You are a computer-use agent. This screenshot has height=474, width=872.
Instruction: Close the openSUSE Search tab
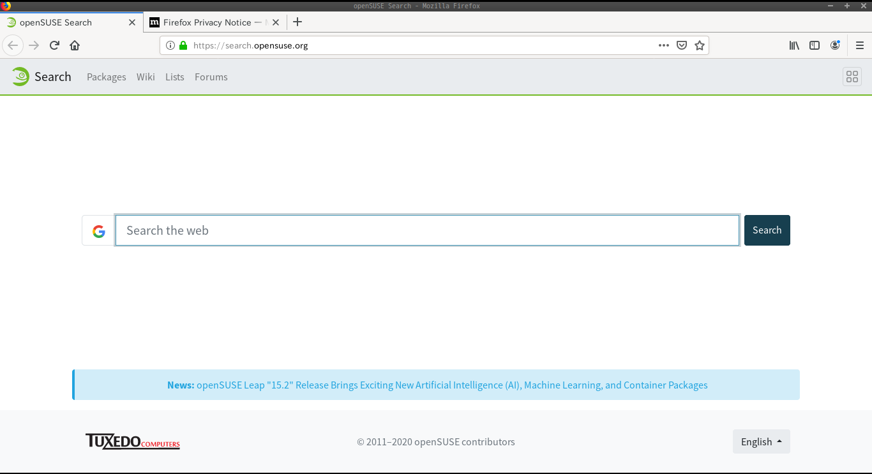[132, 22]
